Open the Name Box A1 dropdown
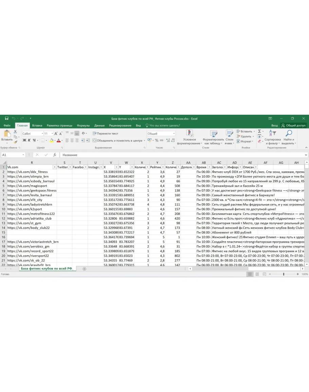This screenshot has height=392, width=309. pyautogui.click(x=23, y=155)
